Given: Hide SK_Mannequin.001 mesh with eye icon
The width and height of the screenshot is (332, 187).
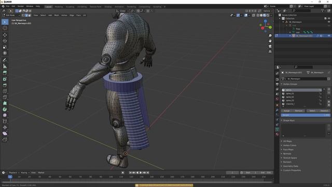Looking at the screenshot, I should 329,36.
